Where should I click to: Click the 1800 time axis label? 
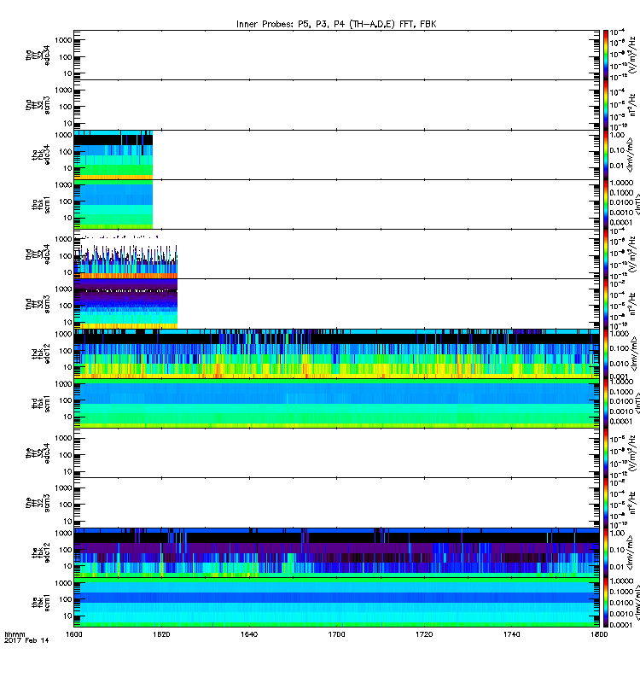pos(599,634)
